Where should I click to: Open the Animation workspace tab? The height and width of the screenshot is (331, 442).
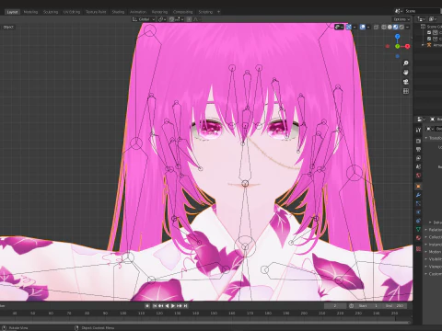(138, 12)
